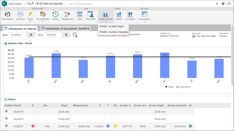Click the 36.30 unity accumulated measurement cell
This screenshot has width=234, height=131.
coord(177,126)
